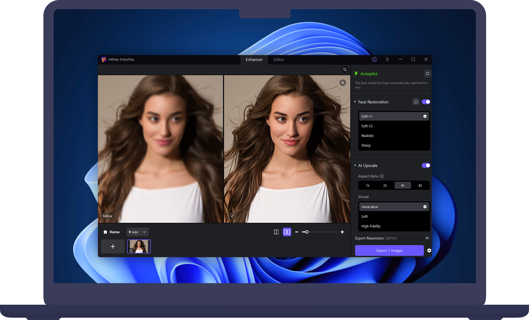Open the Add dropdown arrow

pyautogui.click(x=144, y=232)
